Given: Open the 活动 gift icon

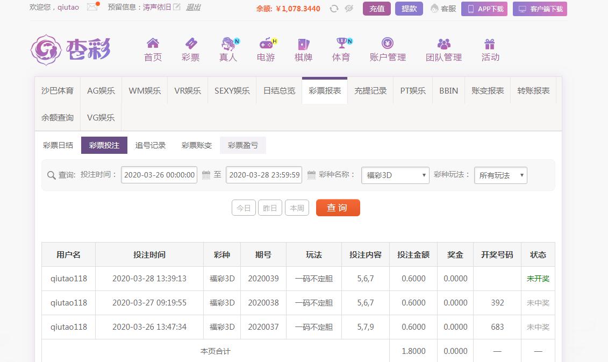Looking at the screenshot, I should (490, 44).
